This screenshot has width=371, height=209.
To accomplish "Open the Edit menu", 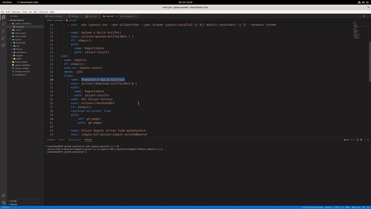I will pyautogui.click(x=8, y=12).
